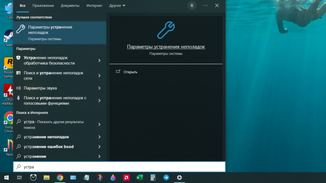Viewport: 326px width, 183px height.
Task: Expand the устранение web suggestion arrow
Action: coord(99,156)
